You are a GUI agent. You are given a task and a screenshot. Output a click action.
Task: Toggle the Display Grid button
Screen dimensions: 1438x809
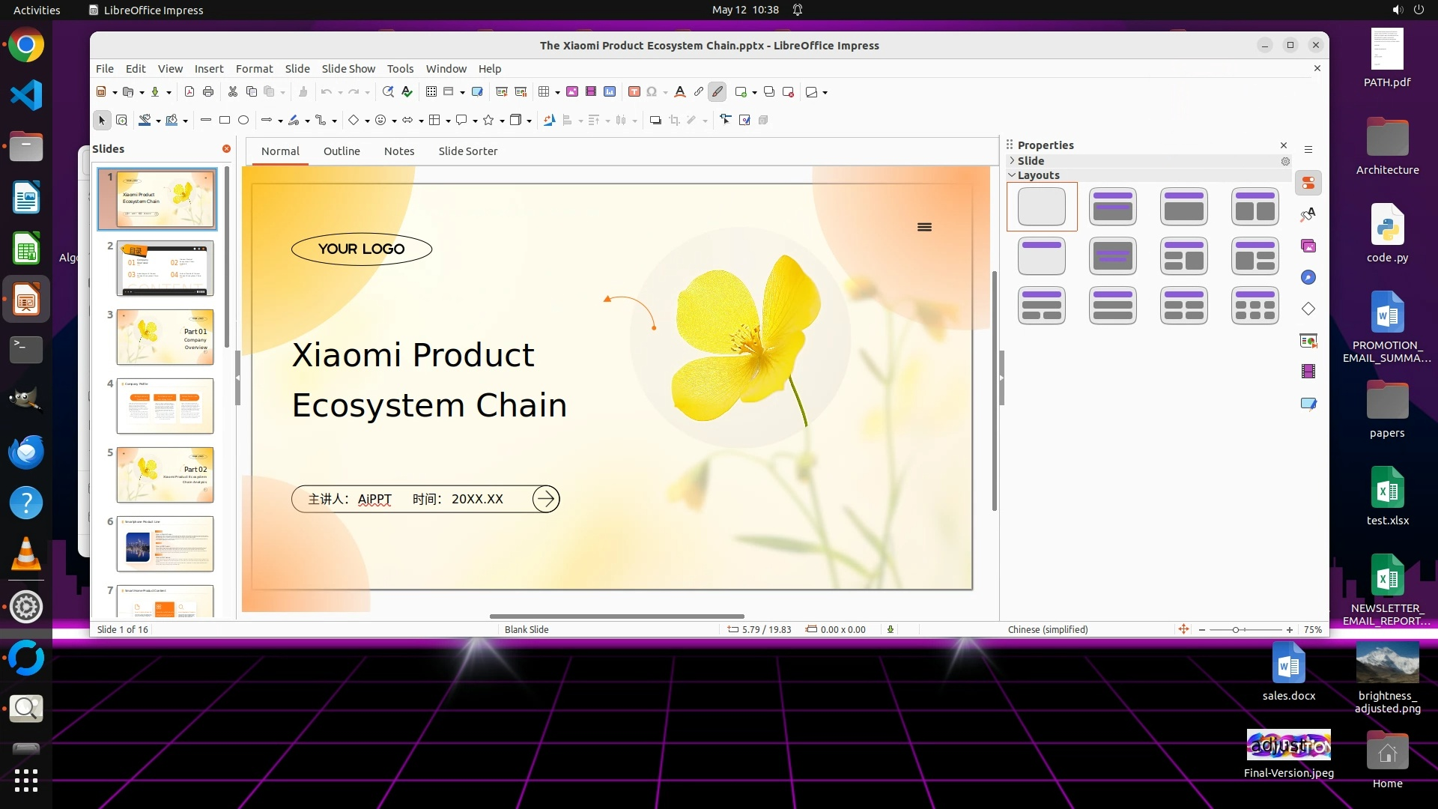pos(431,91)
